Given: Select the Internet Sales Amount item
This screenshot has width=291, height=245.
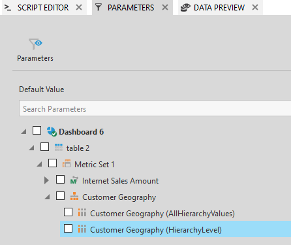Looking at the screenshot, I should pos(120,181).
